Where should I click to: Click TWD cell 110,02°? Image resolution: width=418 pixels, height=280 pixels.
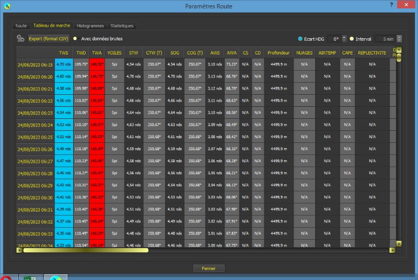pyautogui.click(x=81, y=100)
